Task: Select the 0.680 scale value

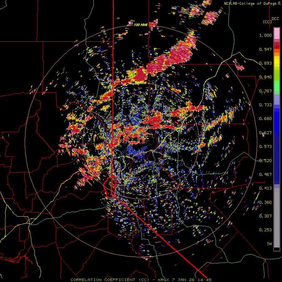Action: [265, 119]
